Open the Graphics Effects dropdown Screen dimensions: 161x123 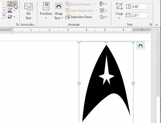click(x=11, y=17)
